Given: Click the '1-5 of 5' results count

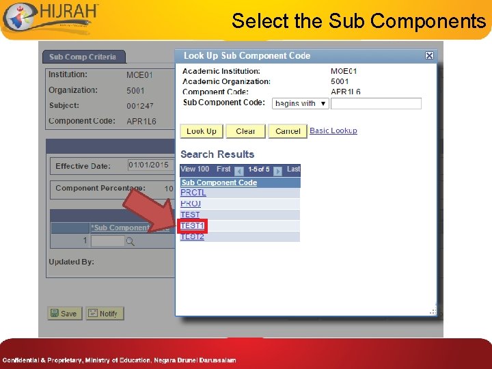Looking at the screenshot, I should pyautogui.click(x=259, y=169).
